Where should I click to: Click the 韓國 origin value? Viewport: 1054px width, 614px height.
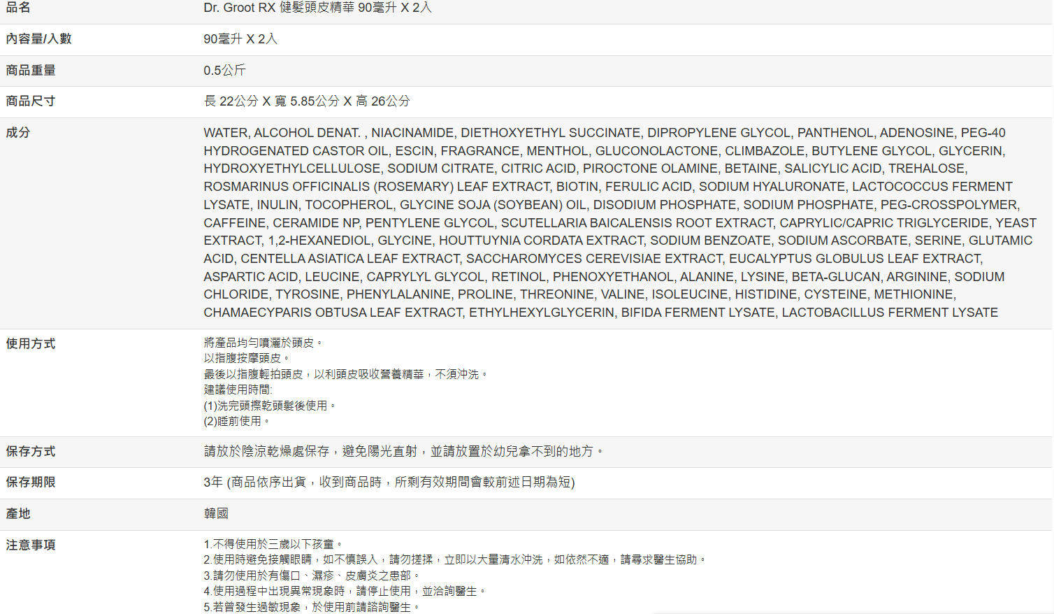[216, 514]
